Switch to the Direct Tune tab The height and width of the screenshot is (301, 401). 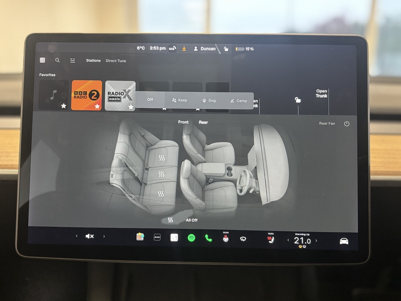point(116,61)
